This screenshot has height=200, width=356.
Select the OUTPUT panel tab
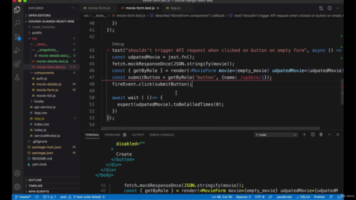pyautogui.click(x=138, y=135)
